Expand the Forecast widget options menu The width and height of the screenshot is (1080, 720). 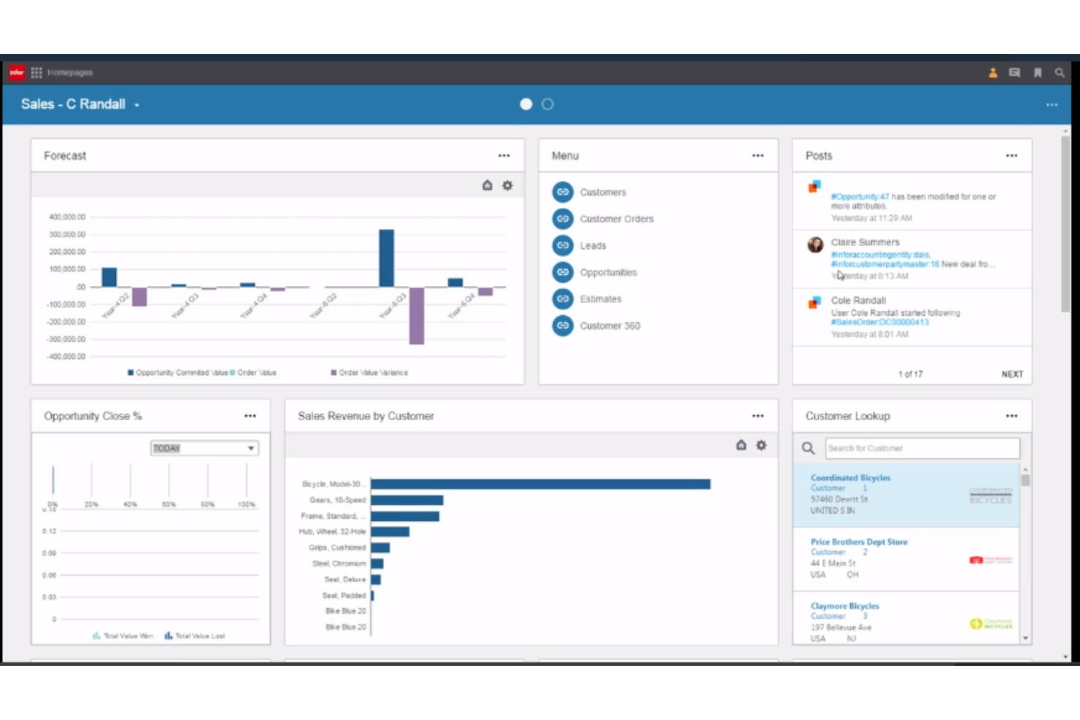point(504,155)
